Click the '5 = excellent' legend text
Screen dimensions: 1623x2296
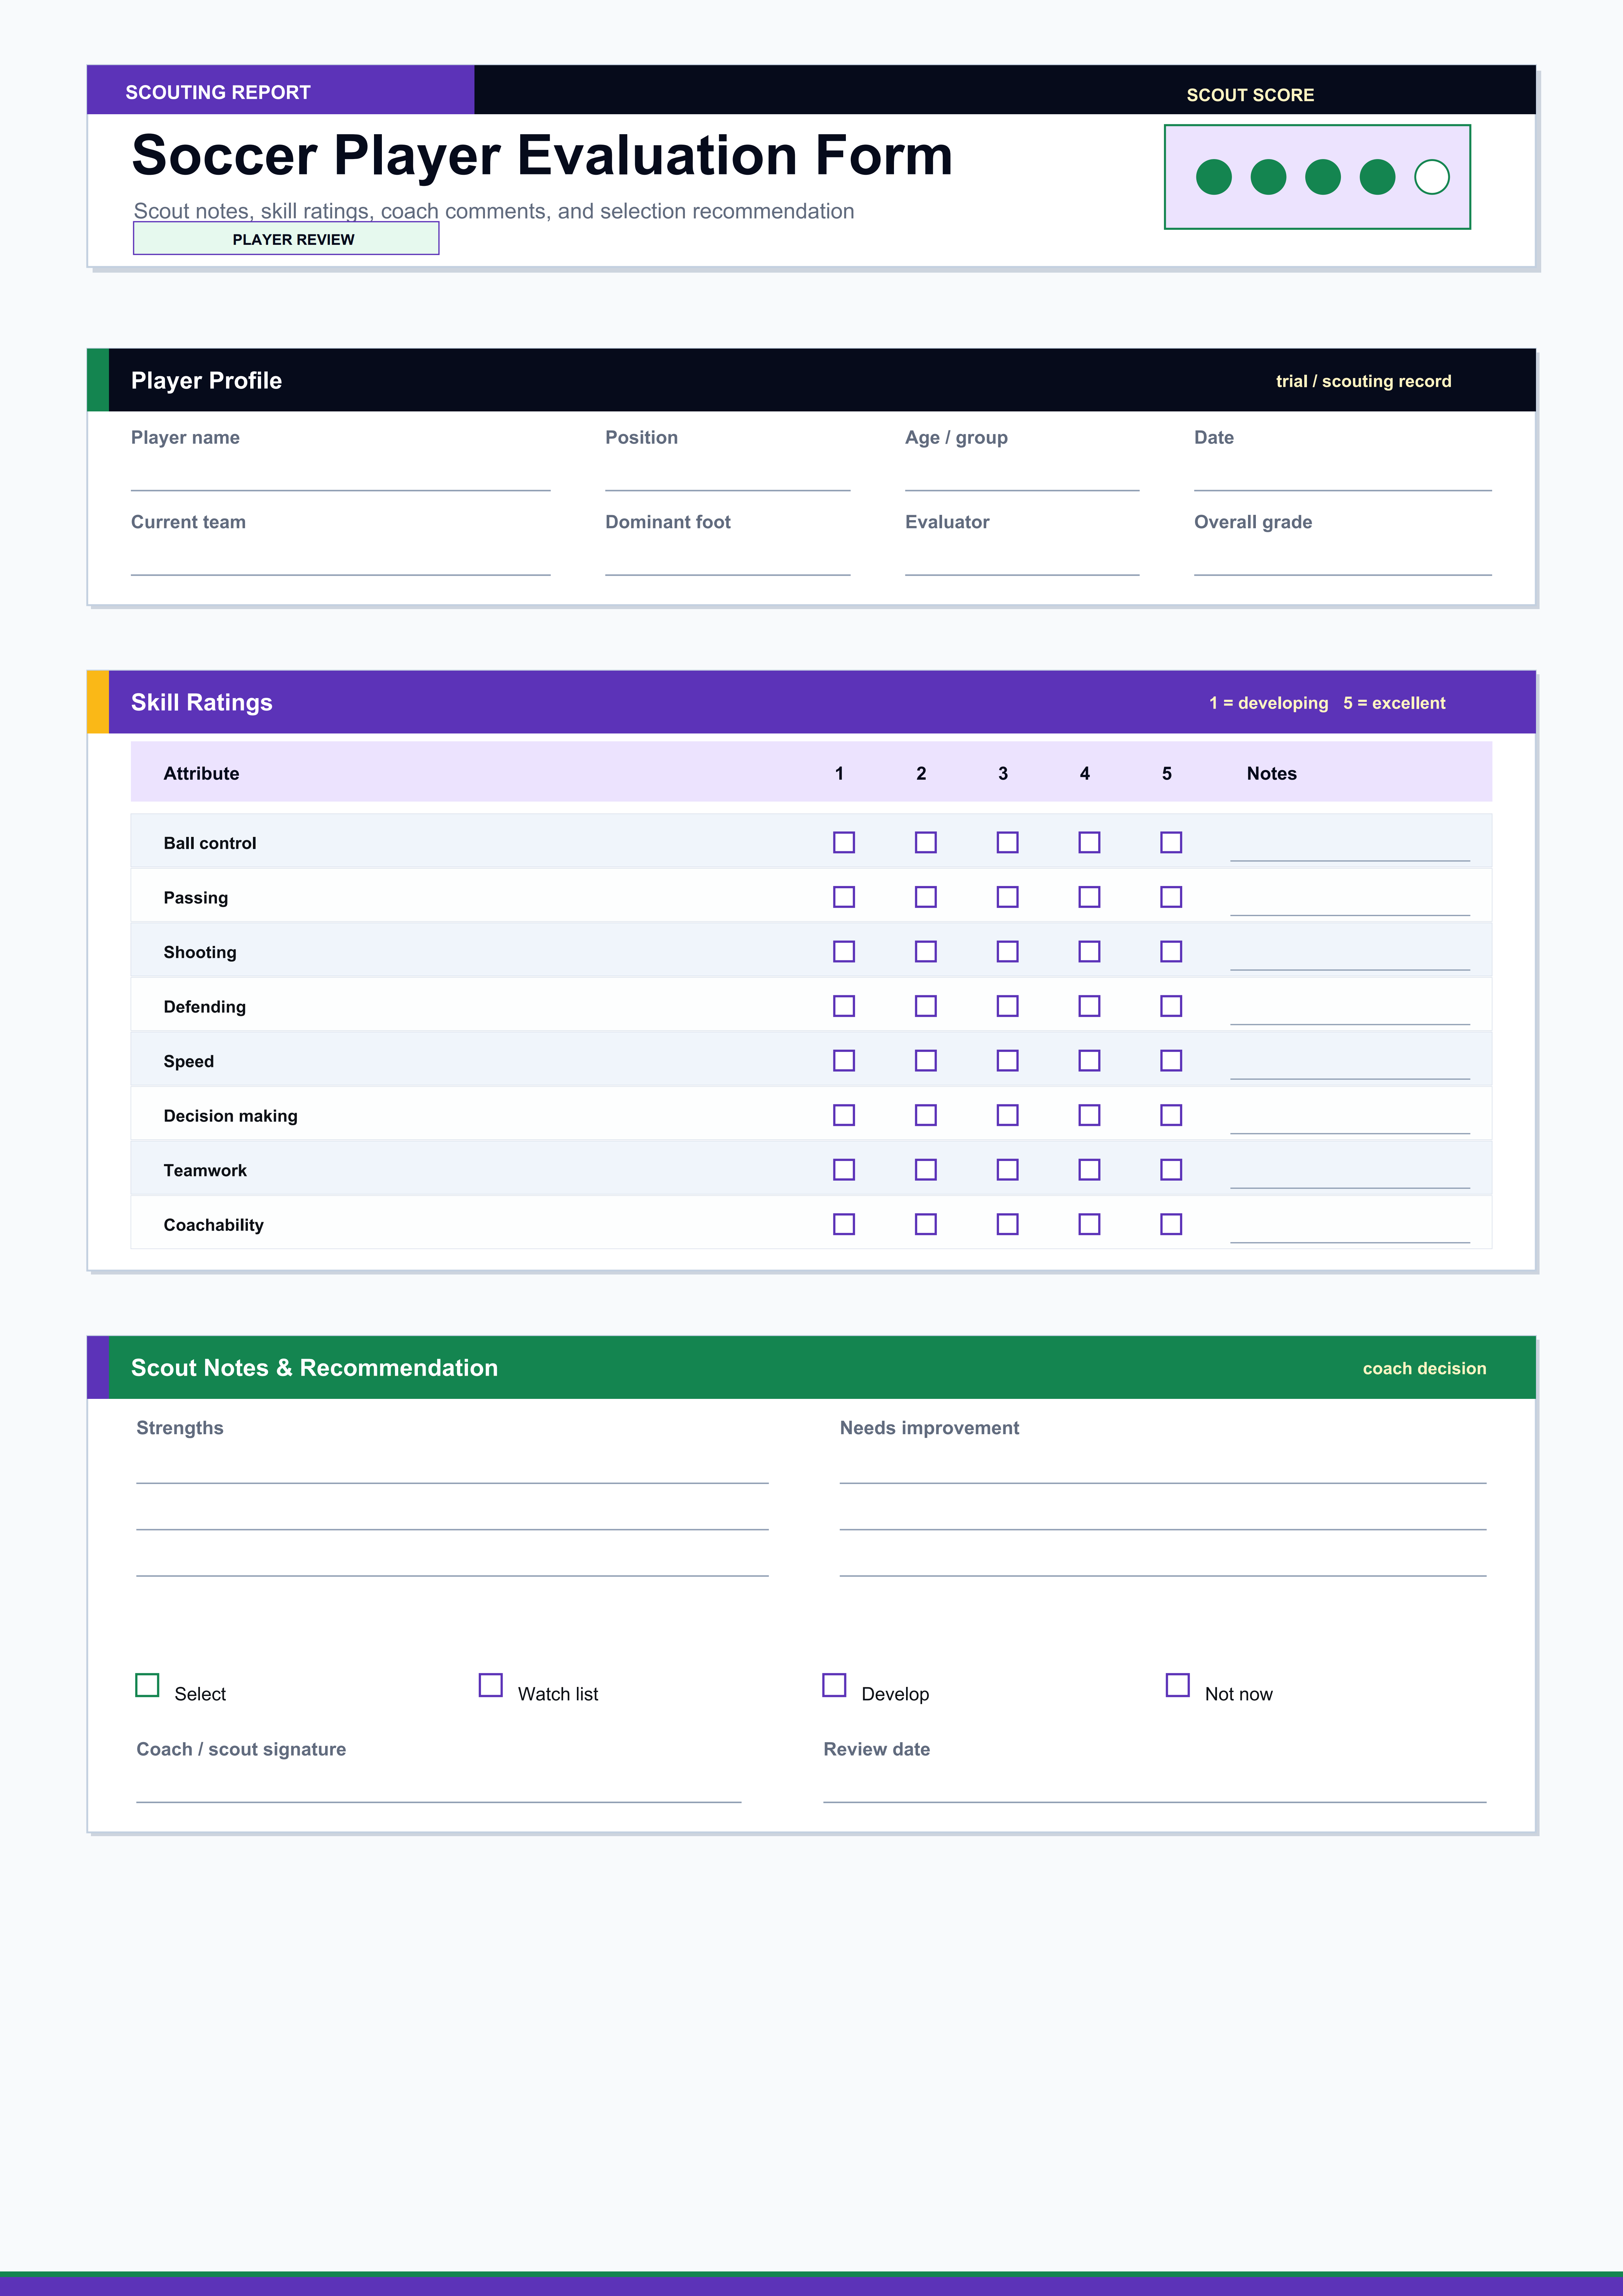(x=1394, y=703)
